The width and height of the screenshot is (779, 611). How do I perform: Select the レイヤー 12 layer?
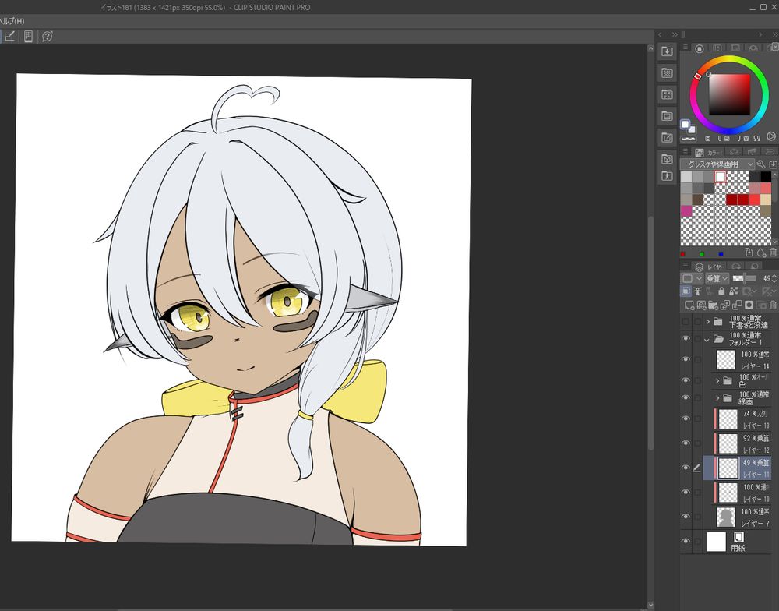(737, 443)
